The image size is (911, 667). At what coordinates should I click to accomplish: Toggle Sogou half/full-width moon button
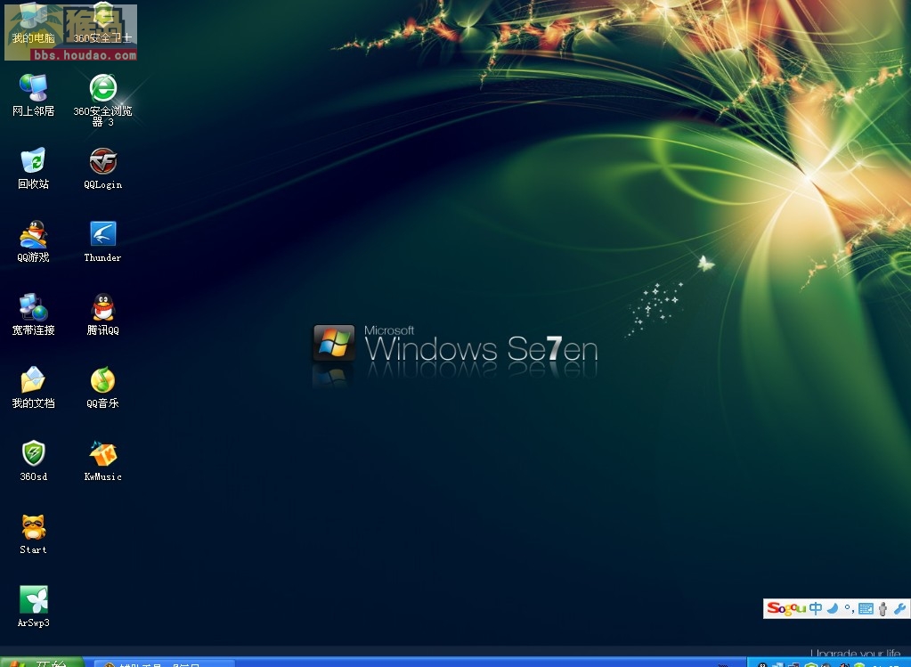833,608
